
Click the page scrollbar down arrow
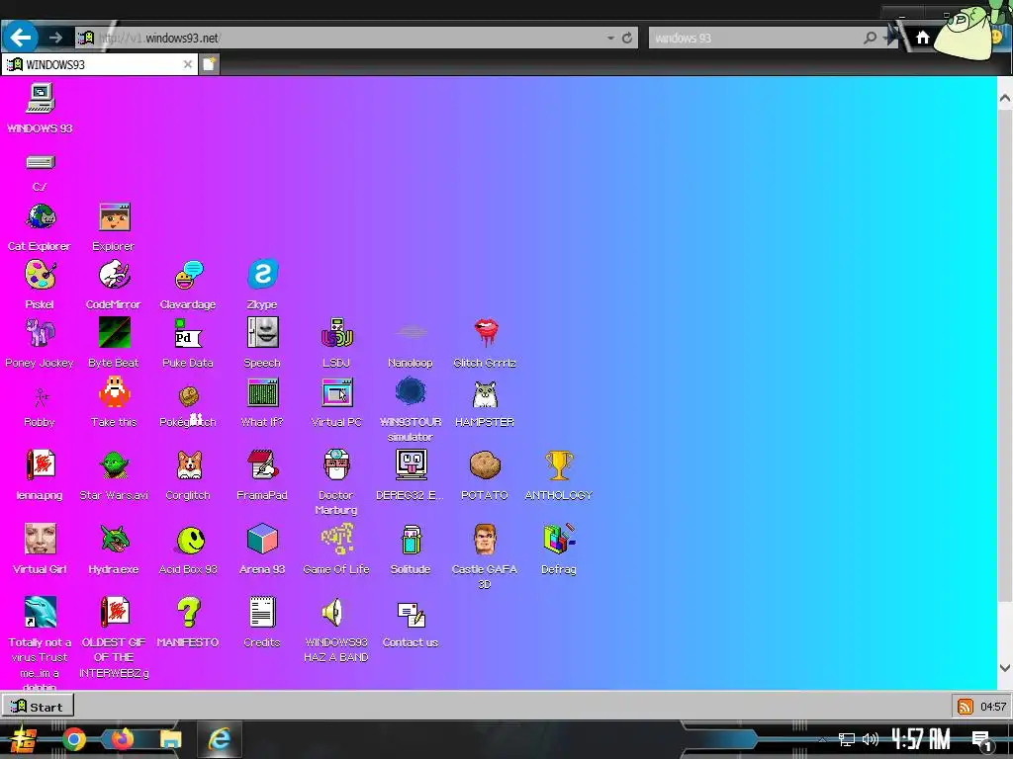pyautogui.click(x=1005, y=668)
